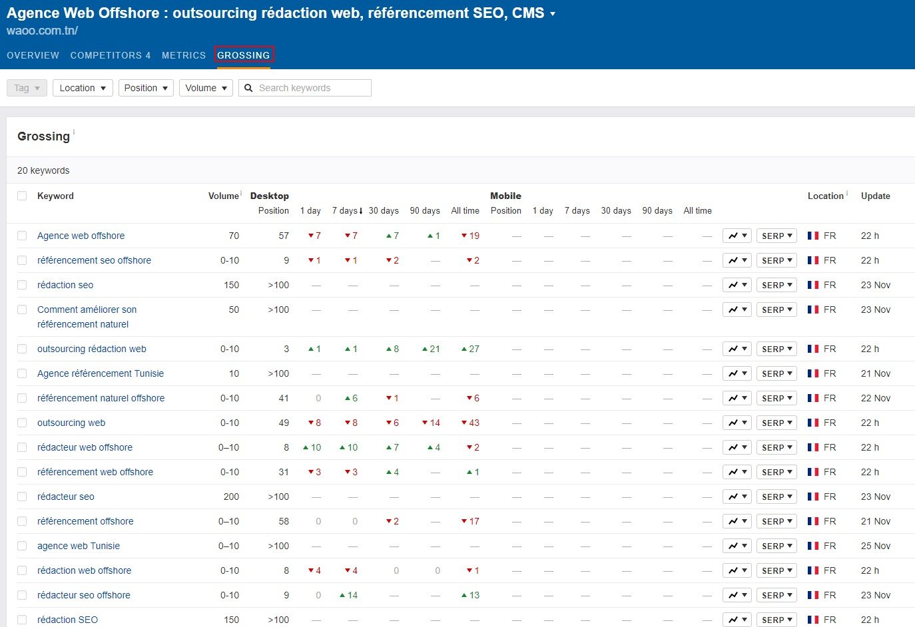Select checkbox for Comment améliorer son référencement naturel
Viewport: 915px width, 627px height.
[x=22, y=310]
